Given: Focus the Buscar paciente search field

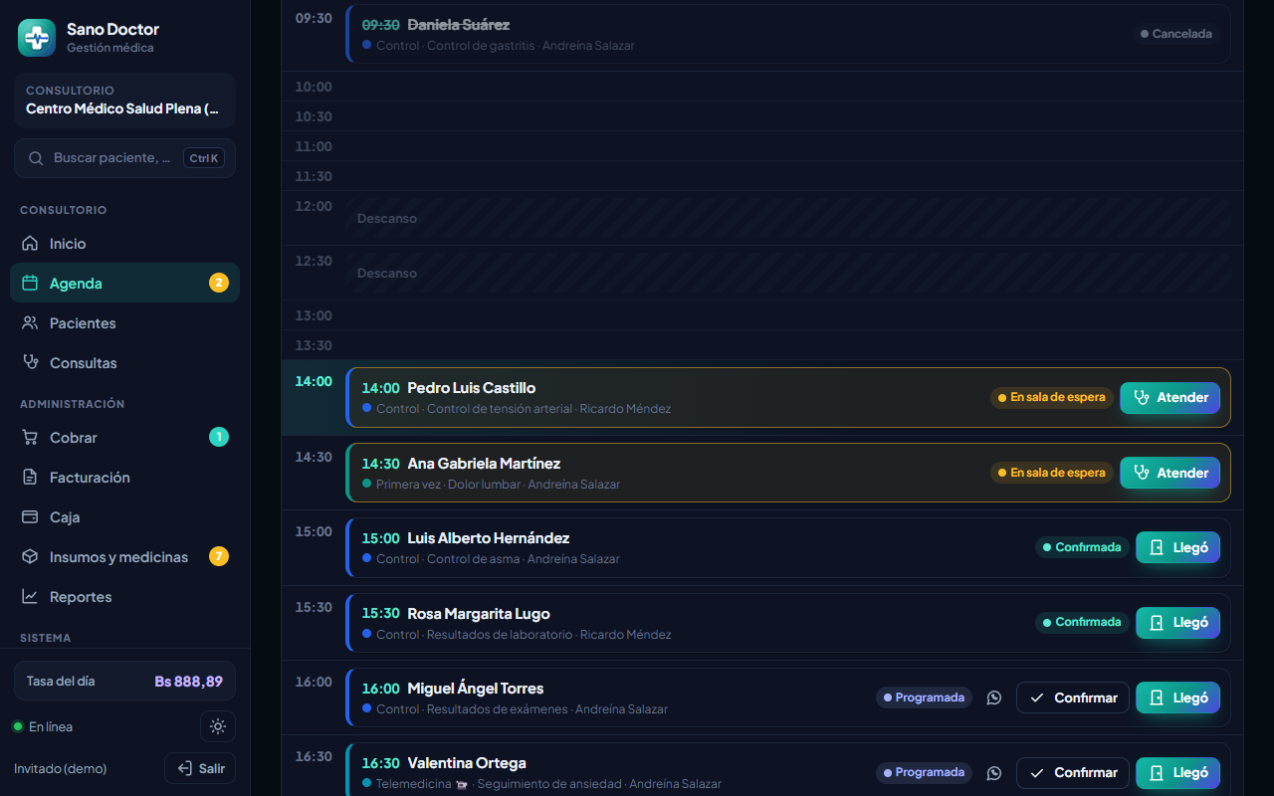Looking at the screenshot, I should 124,158.
